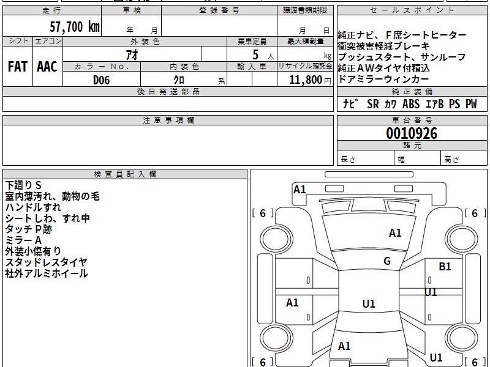This screenshot has height=367, width=490.
Task: Click the 乗車定員 header
Action: 252,41
